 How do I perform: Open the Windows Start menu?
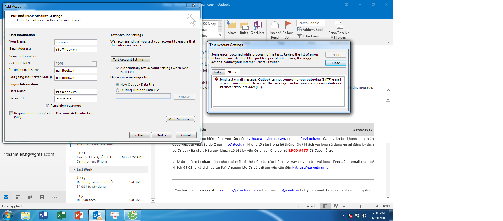pos(7,215)
